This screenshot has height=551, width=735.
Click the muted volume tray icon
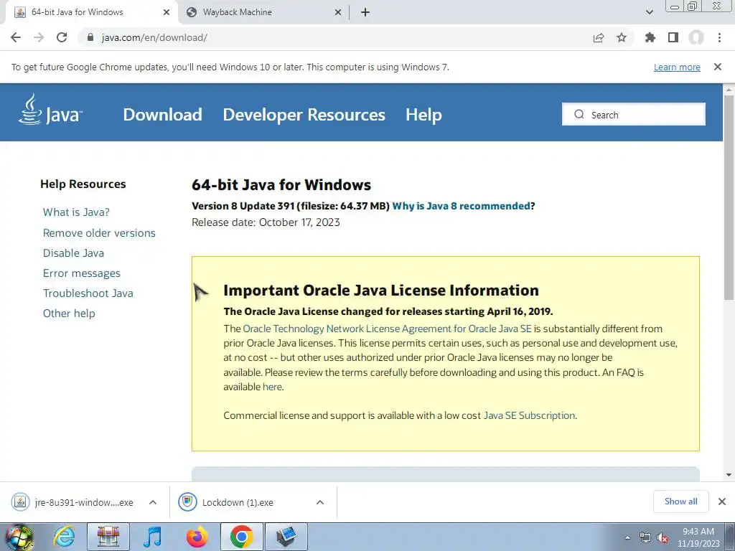click(x=663, y=537)
